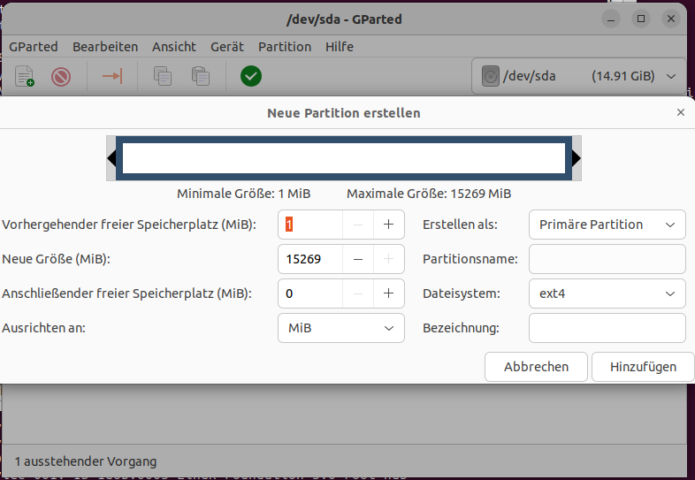Click the right resize arrow handle
Screen dimensions: 695x480
coord(577,158)
